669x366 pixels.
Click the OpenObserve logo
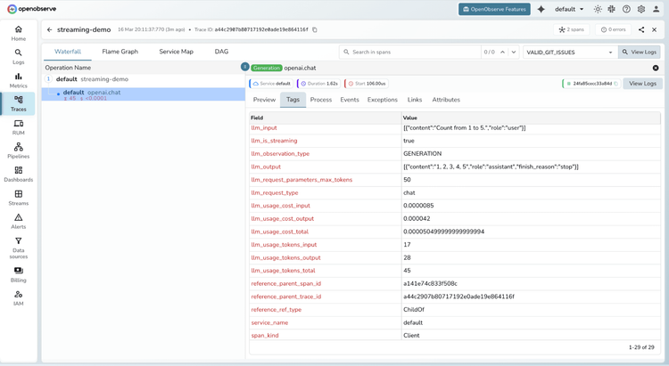point(31,9)
